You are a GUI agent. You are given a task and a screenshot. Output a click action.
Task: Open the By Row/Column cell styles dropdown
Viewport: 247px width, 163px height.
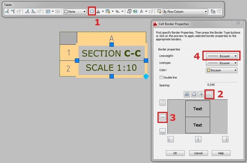[185, 11]
